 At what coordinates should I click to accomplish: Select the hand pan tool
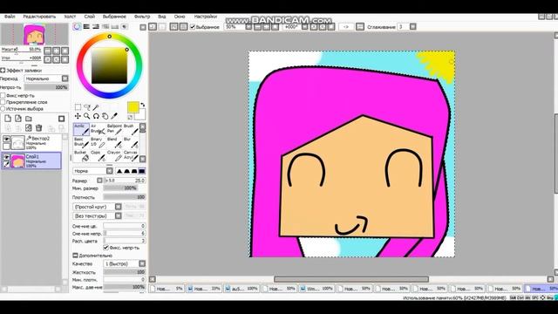point(105,116)
